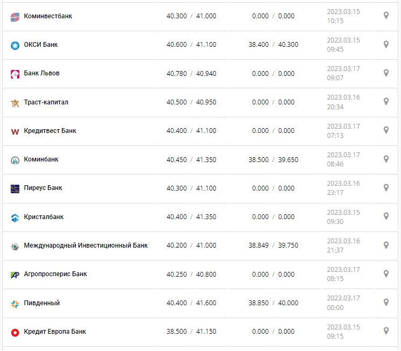The height and width of the screenshot is (351, 401).
Task: Click map marker for Кредит Европа Банк
Action: [386, 331]
